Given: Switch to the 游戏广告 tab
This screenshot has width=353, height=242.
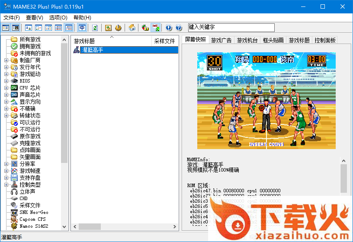Looking at the screenshot, I should point(221,40).
